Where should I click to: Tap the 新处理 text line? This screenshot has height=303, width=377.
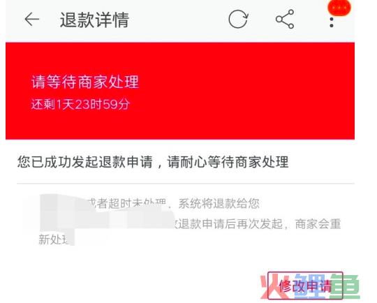[54, 239]
